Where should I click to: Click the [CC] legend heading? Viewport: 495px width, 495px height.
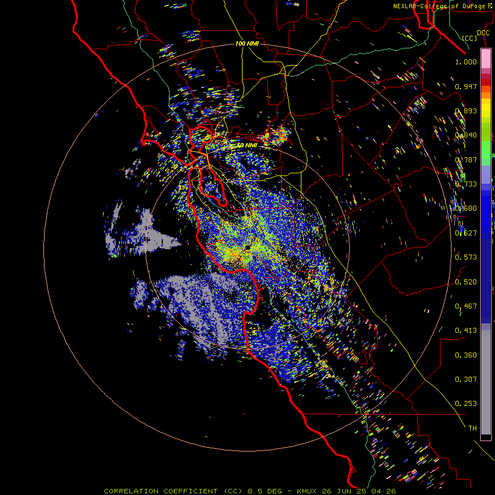coord(470,38)
